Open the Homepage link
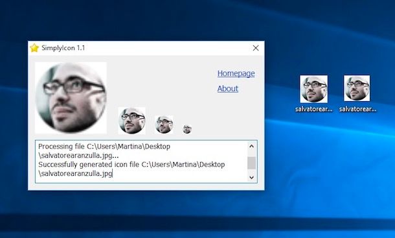The width and height of the screenshot is (395, 238). point(236,73)
